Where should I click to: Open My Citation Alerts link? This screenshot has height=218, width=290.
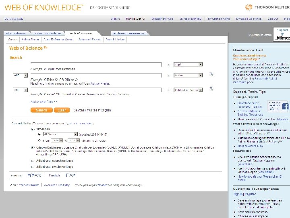pyautogui.click(x=219, y=19)
